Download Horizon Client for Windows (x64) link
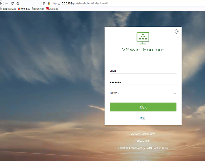Screen dimensions: 205x161 pyautogui.click(x=143, y=148)
